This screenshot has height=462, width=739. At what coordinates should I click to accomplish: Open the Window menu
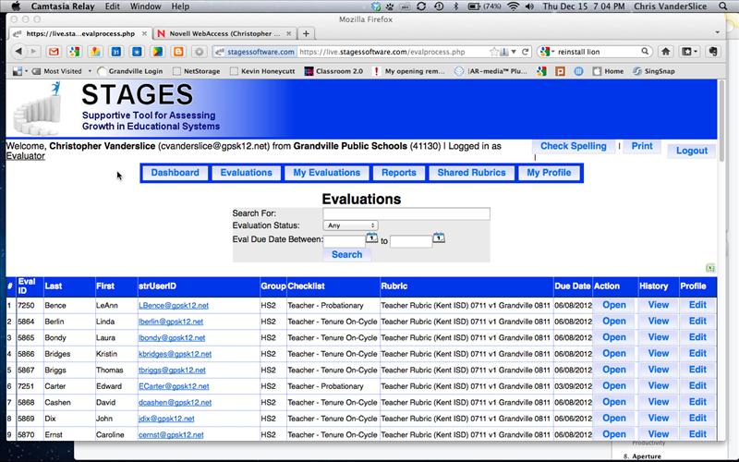(145, 6)
